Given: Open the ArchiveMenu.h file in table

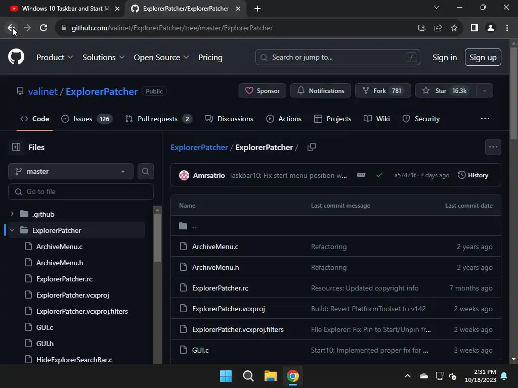Looking at the screenshot, I should (x=215, y=267).
